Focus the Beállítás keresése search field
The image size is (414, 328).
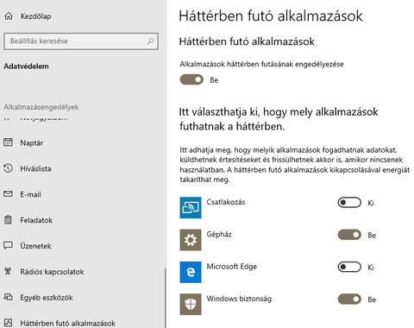click(x=81, y=41)
